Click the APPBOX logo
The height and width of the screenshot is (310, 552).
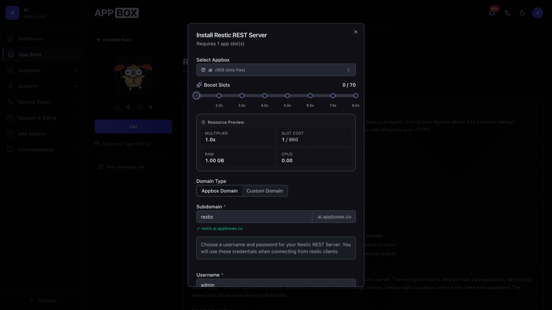116,13
